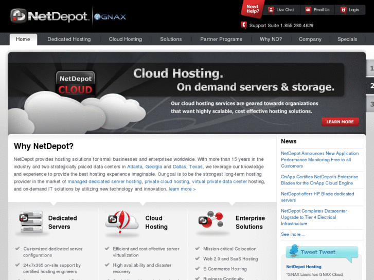The width and height of the screenshot is (374, 280).
Task: Click the NetDepot logo in the header
Action: pyautogui.click(x=49, y=16)
